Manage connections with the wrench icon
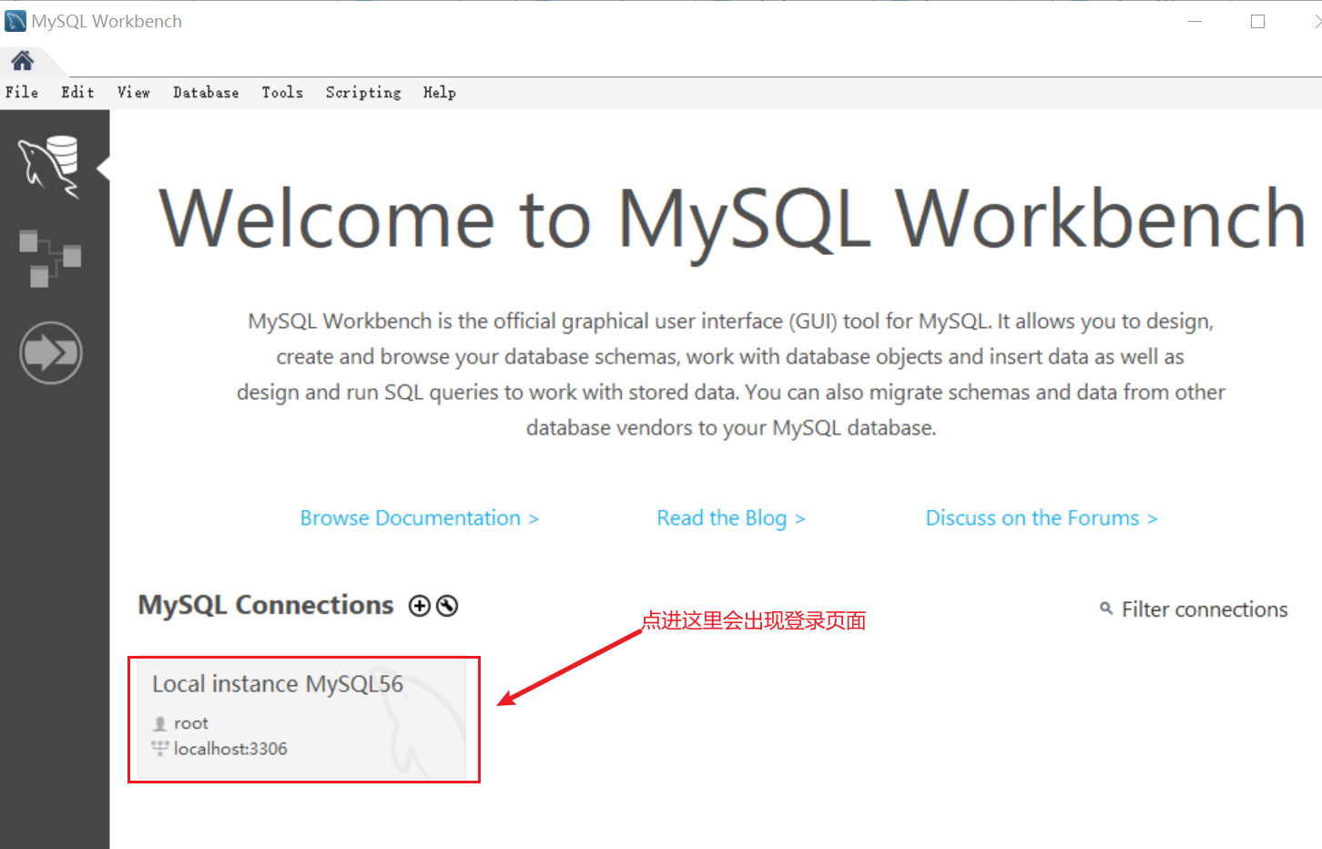The width and height of the screenshot is (1322, 849). (447, 606)
